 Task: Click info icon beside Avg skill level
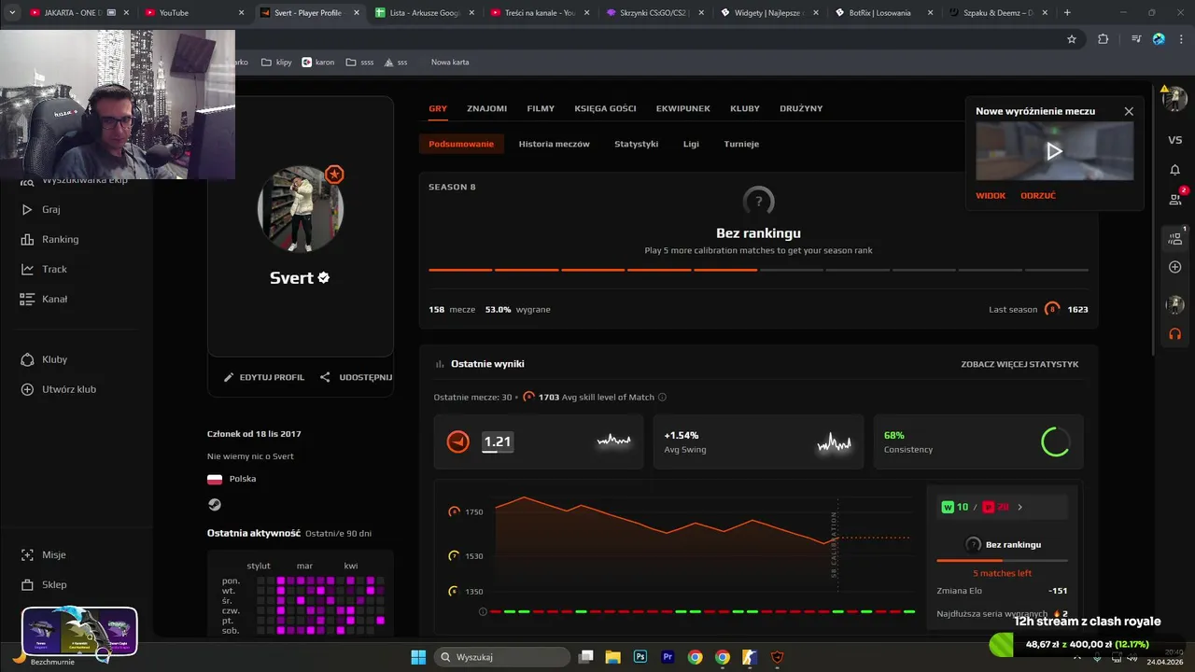[662, 397]
